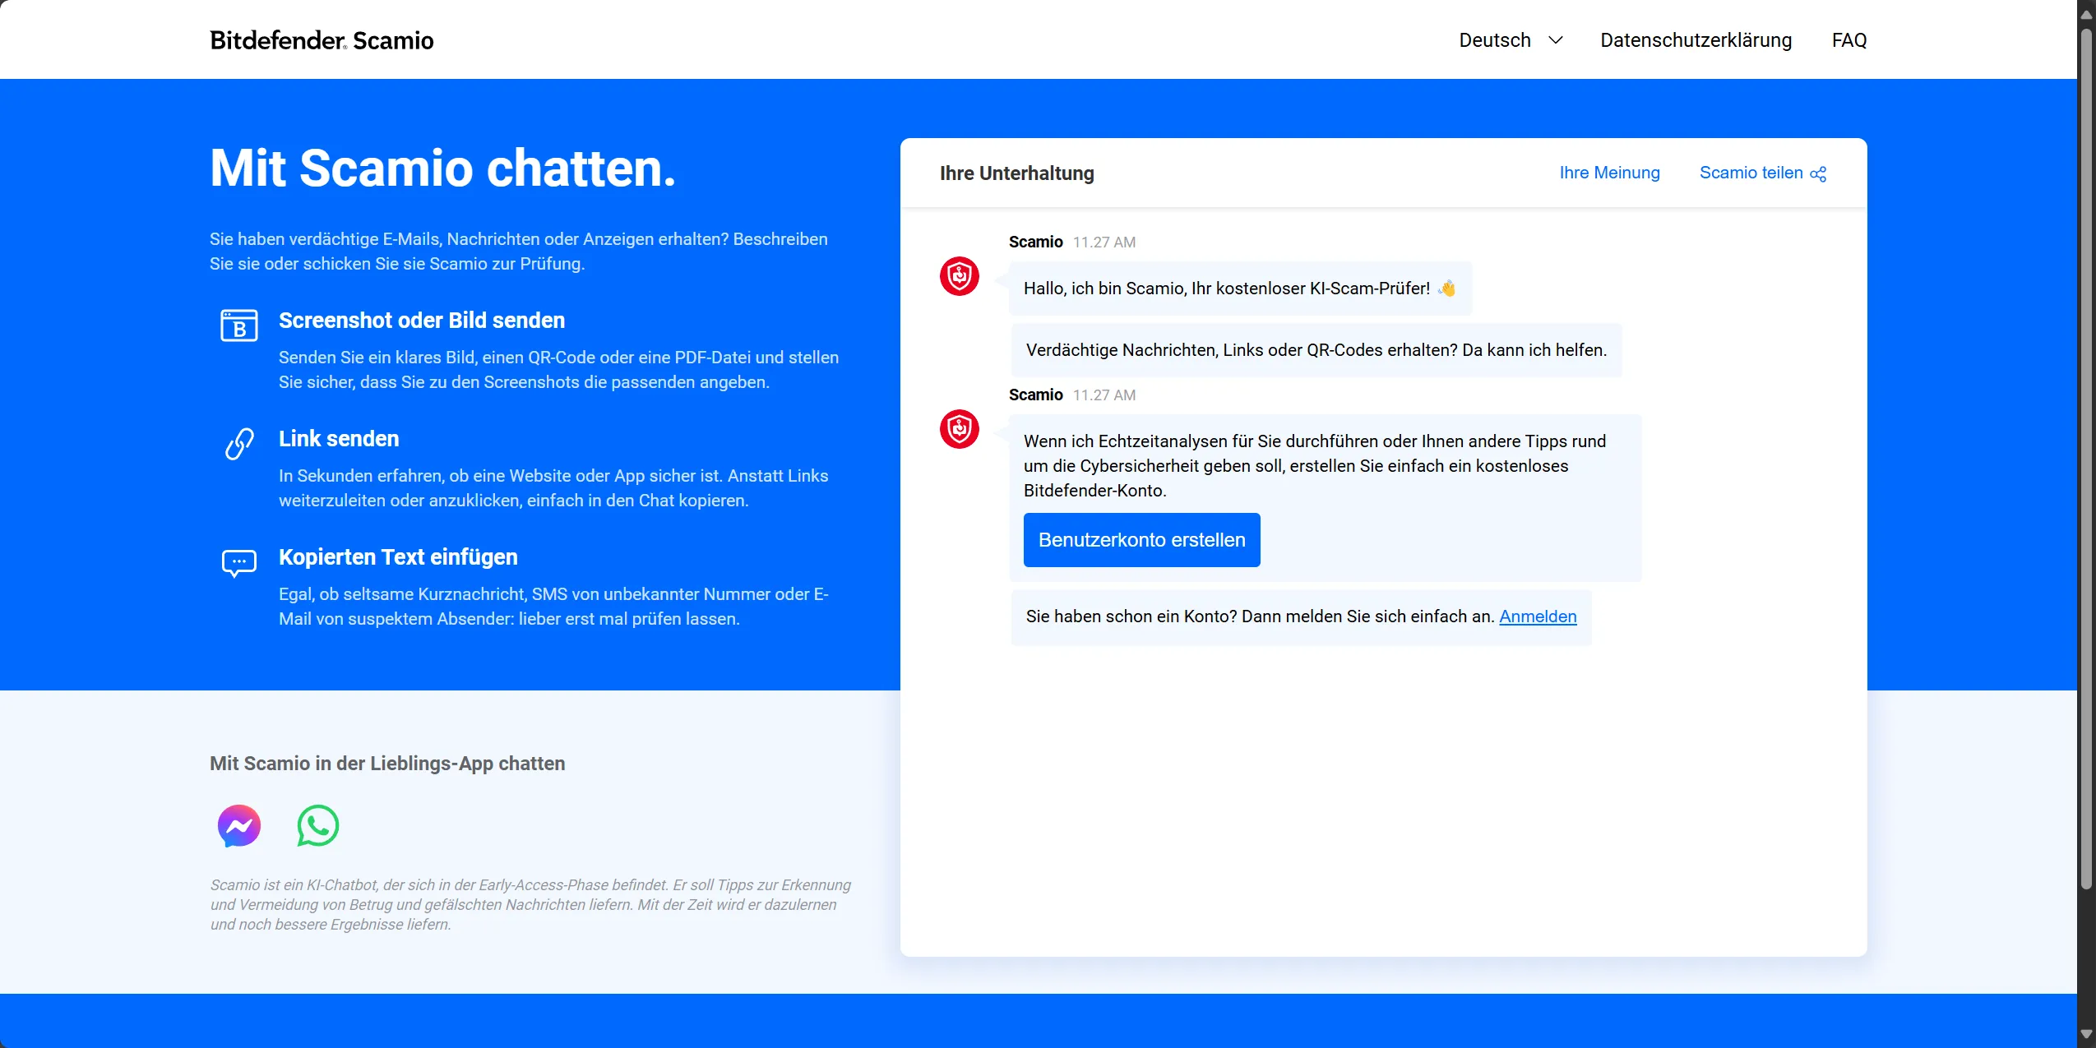Open Ihre Meinung feedback
Viewport: 2096px width, 1048px height.
[x=1608, y=173]
